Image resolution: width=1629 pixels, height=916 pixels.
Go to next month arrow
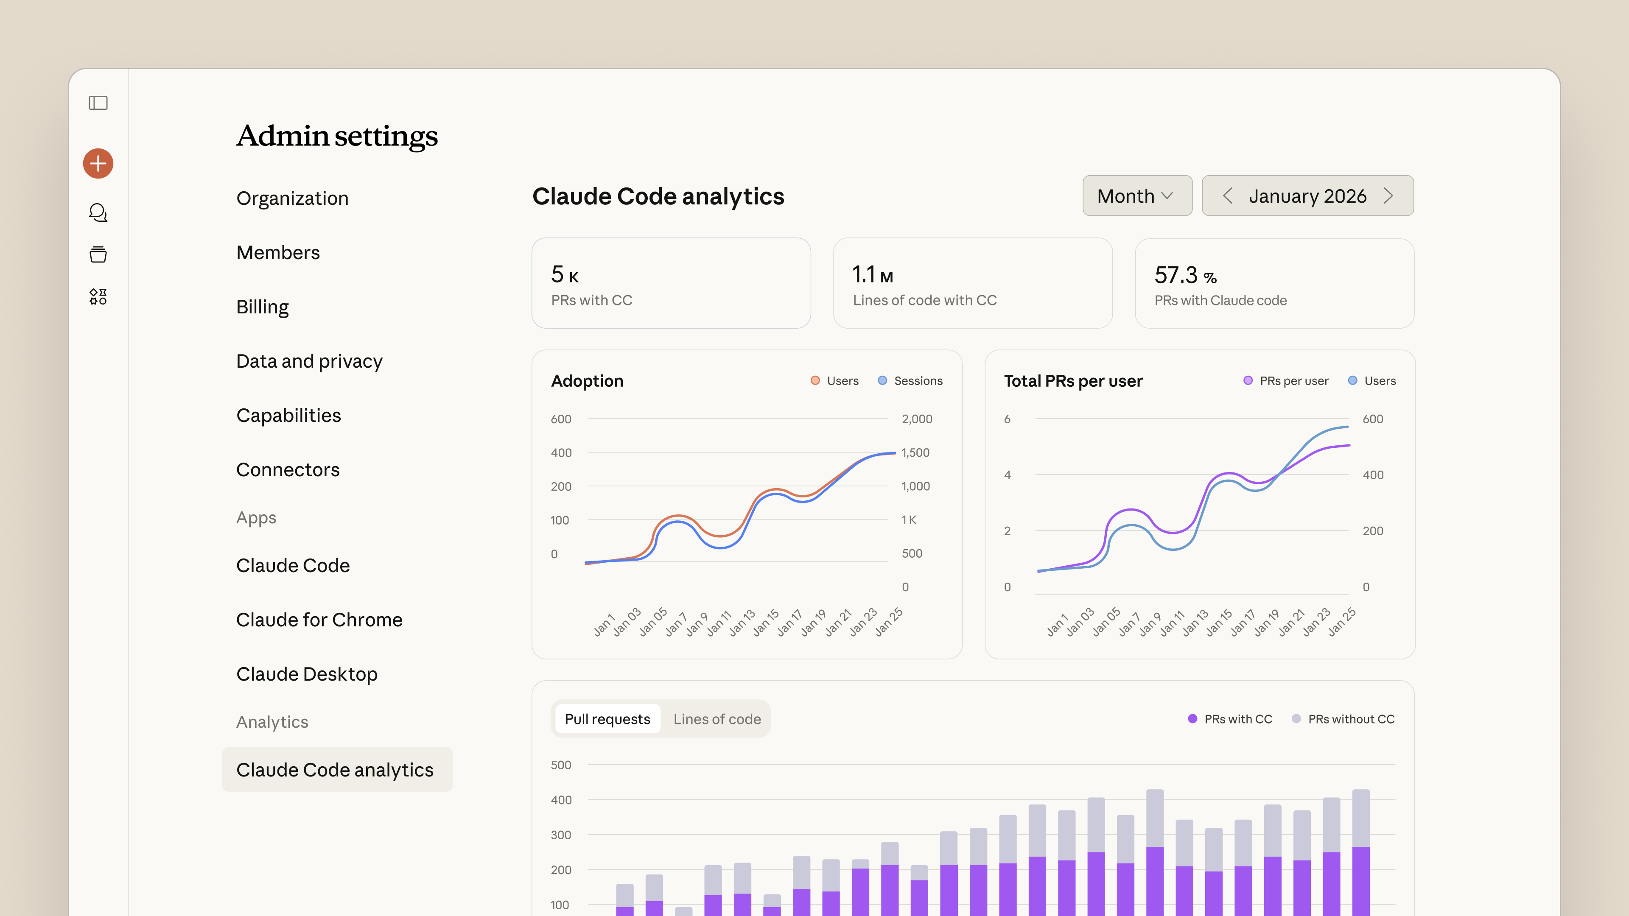[x=1388, y=196]
